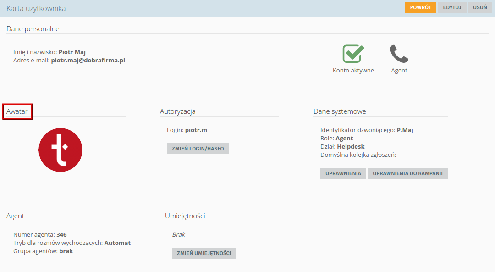Click the Dane personalne section heading
This screenshot has height=272, width=495.
(x=33, y=29)
